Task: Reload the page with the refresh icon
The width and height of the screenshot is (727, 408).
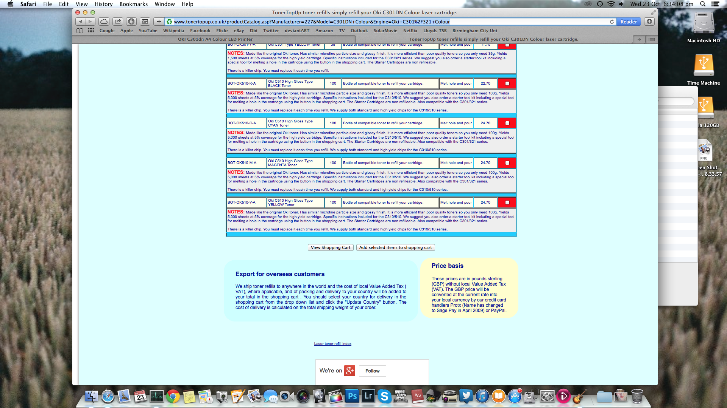Action: coord(612,22)
